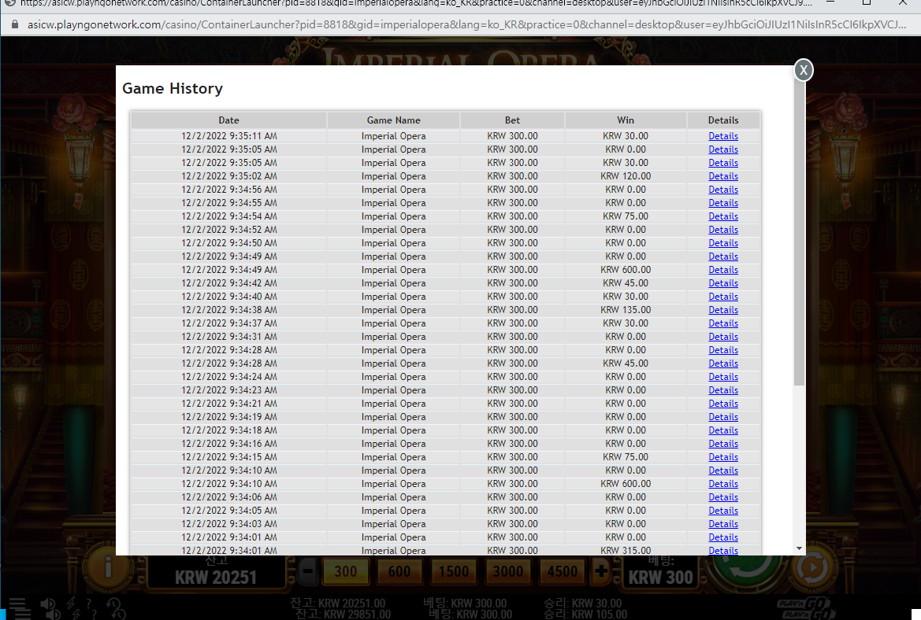This screenshot has width=921, height=620.
Task: Click the green spin button
Action: click(x=747, y=569)
